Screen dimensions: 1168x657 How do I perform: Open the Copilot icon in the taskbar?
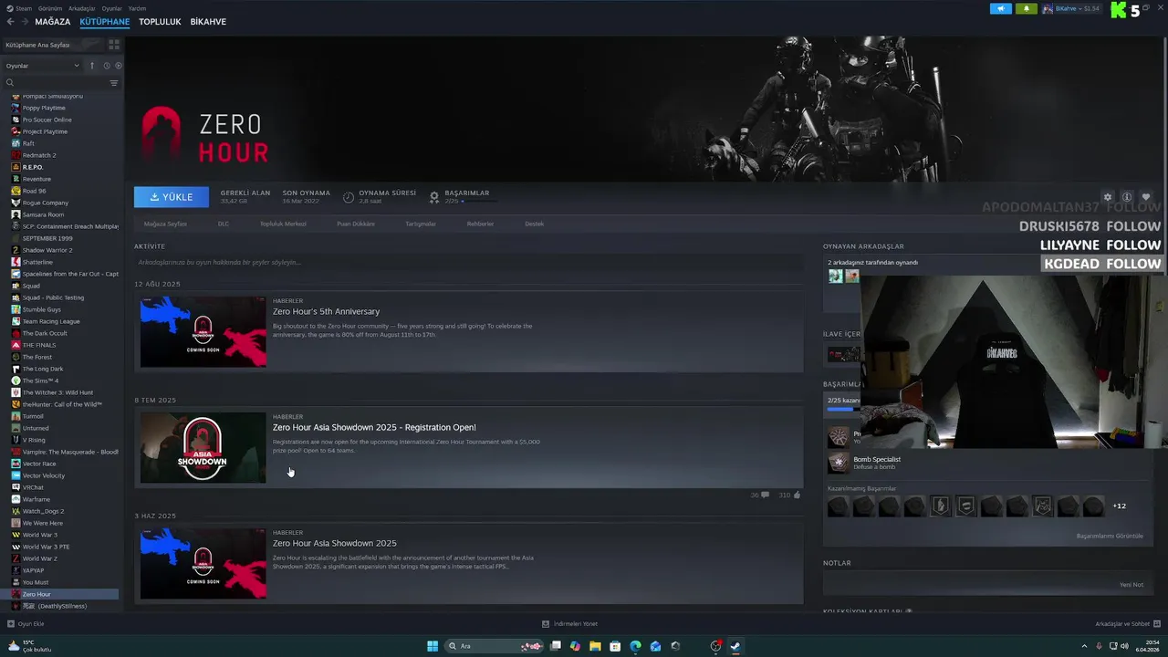(x=575, y=646)
